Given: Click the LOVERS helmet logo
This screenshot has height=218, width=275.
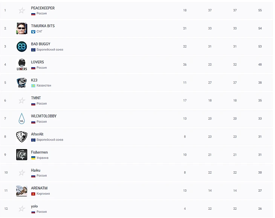Looking at the screenshot, I should coord(22,64).
